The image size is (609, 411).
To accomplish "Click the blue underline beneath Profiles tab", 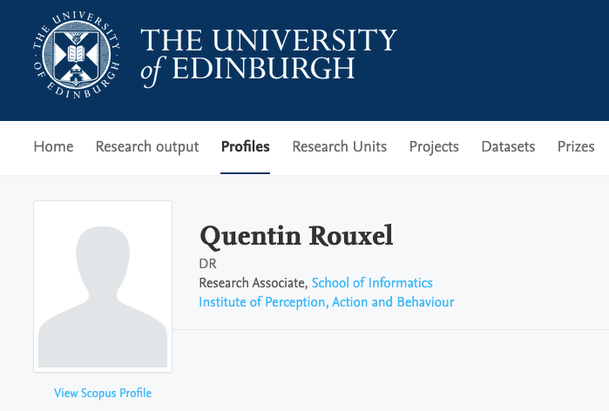I will click(x=245, y=172).
